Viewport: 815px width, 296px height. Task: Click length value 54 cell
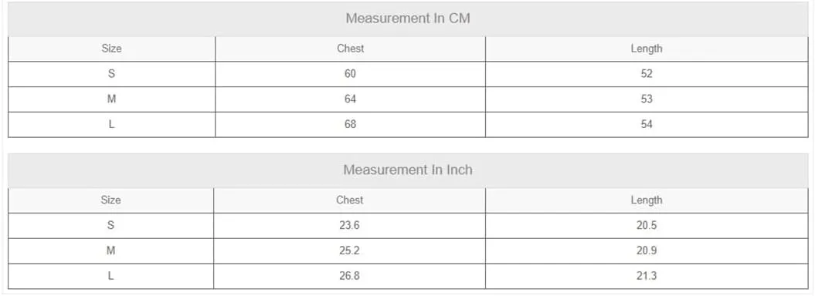click(647, 124)
